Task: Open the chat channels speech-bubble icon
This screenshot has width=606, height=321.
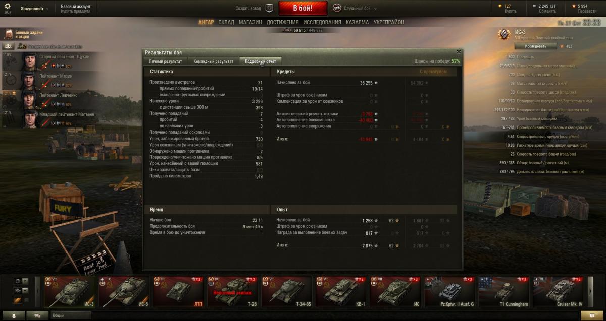Action: pos(38,315)
